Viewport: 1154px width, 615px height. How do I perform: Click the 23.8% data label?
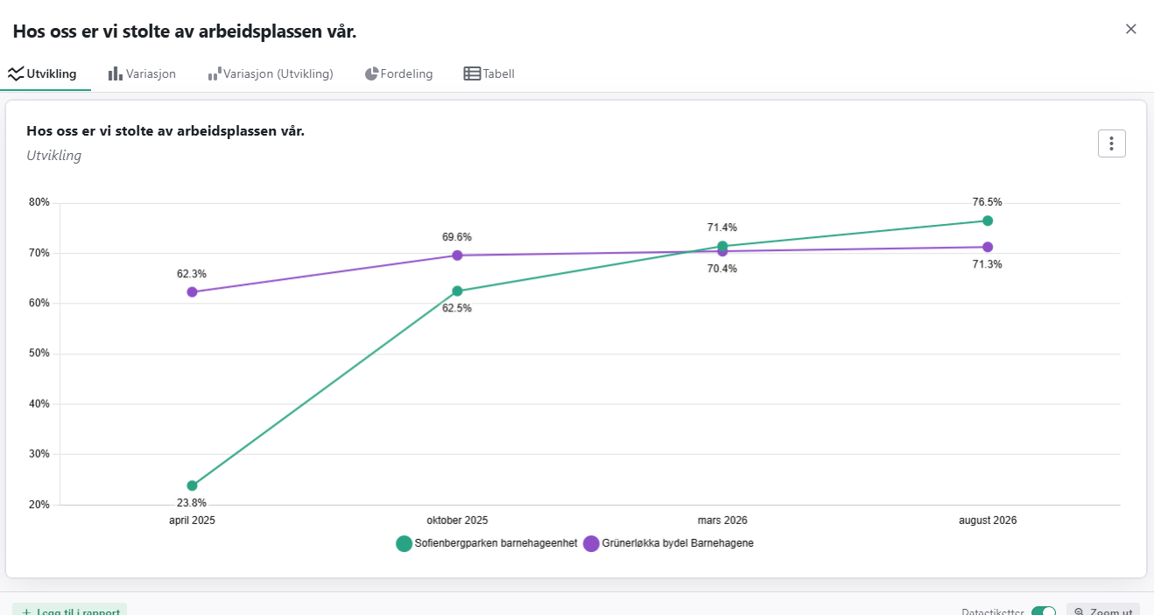[x=192, y=503]
